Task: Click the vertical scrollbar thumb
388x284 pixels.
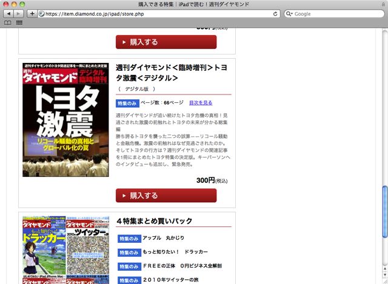Action: 385,211
